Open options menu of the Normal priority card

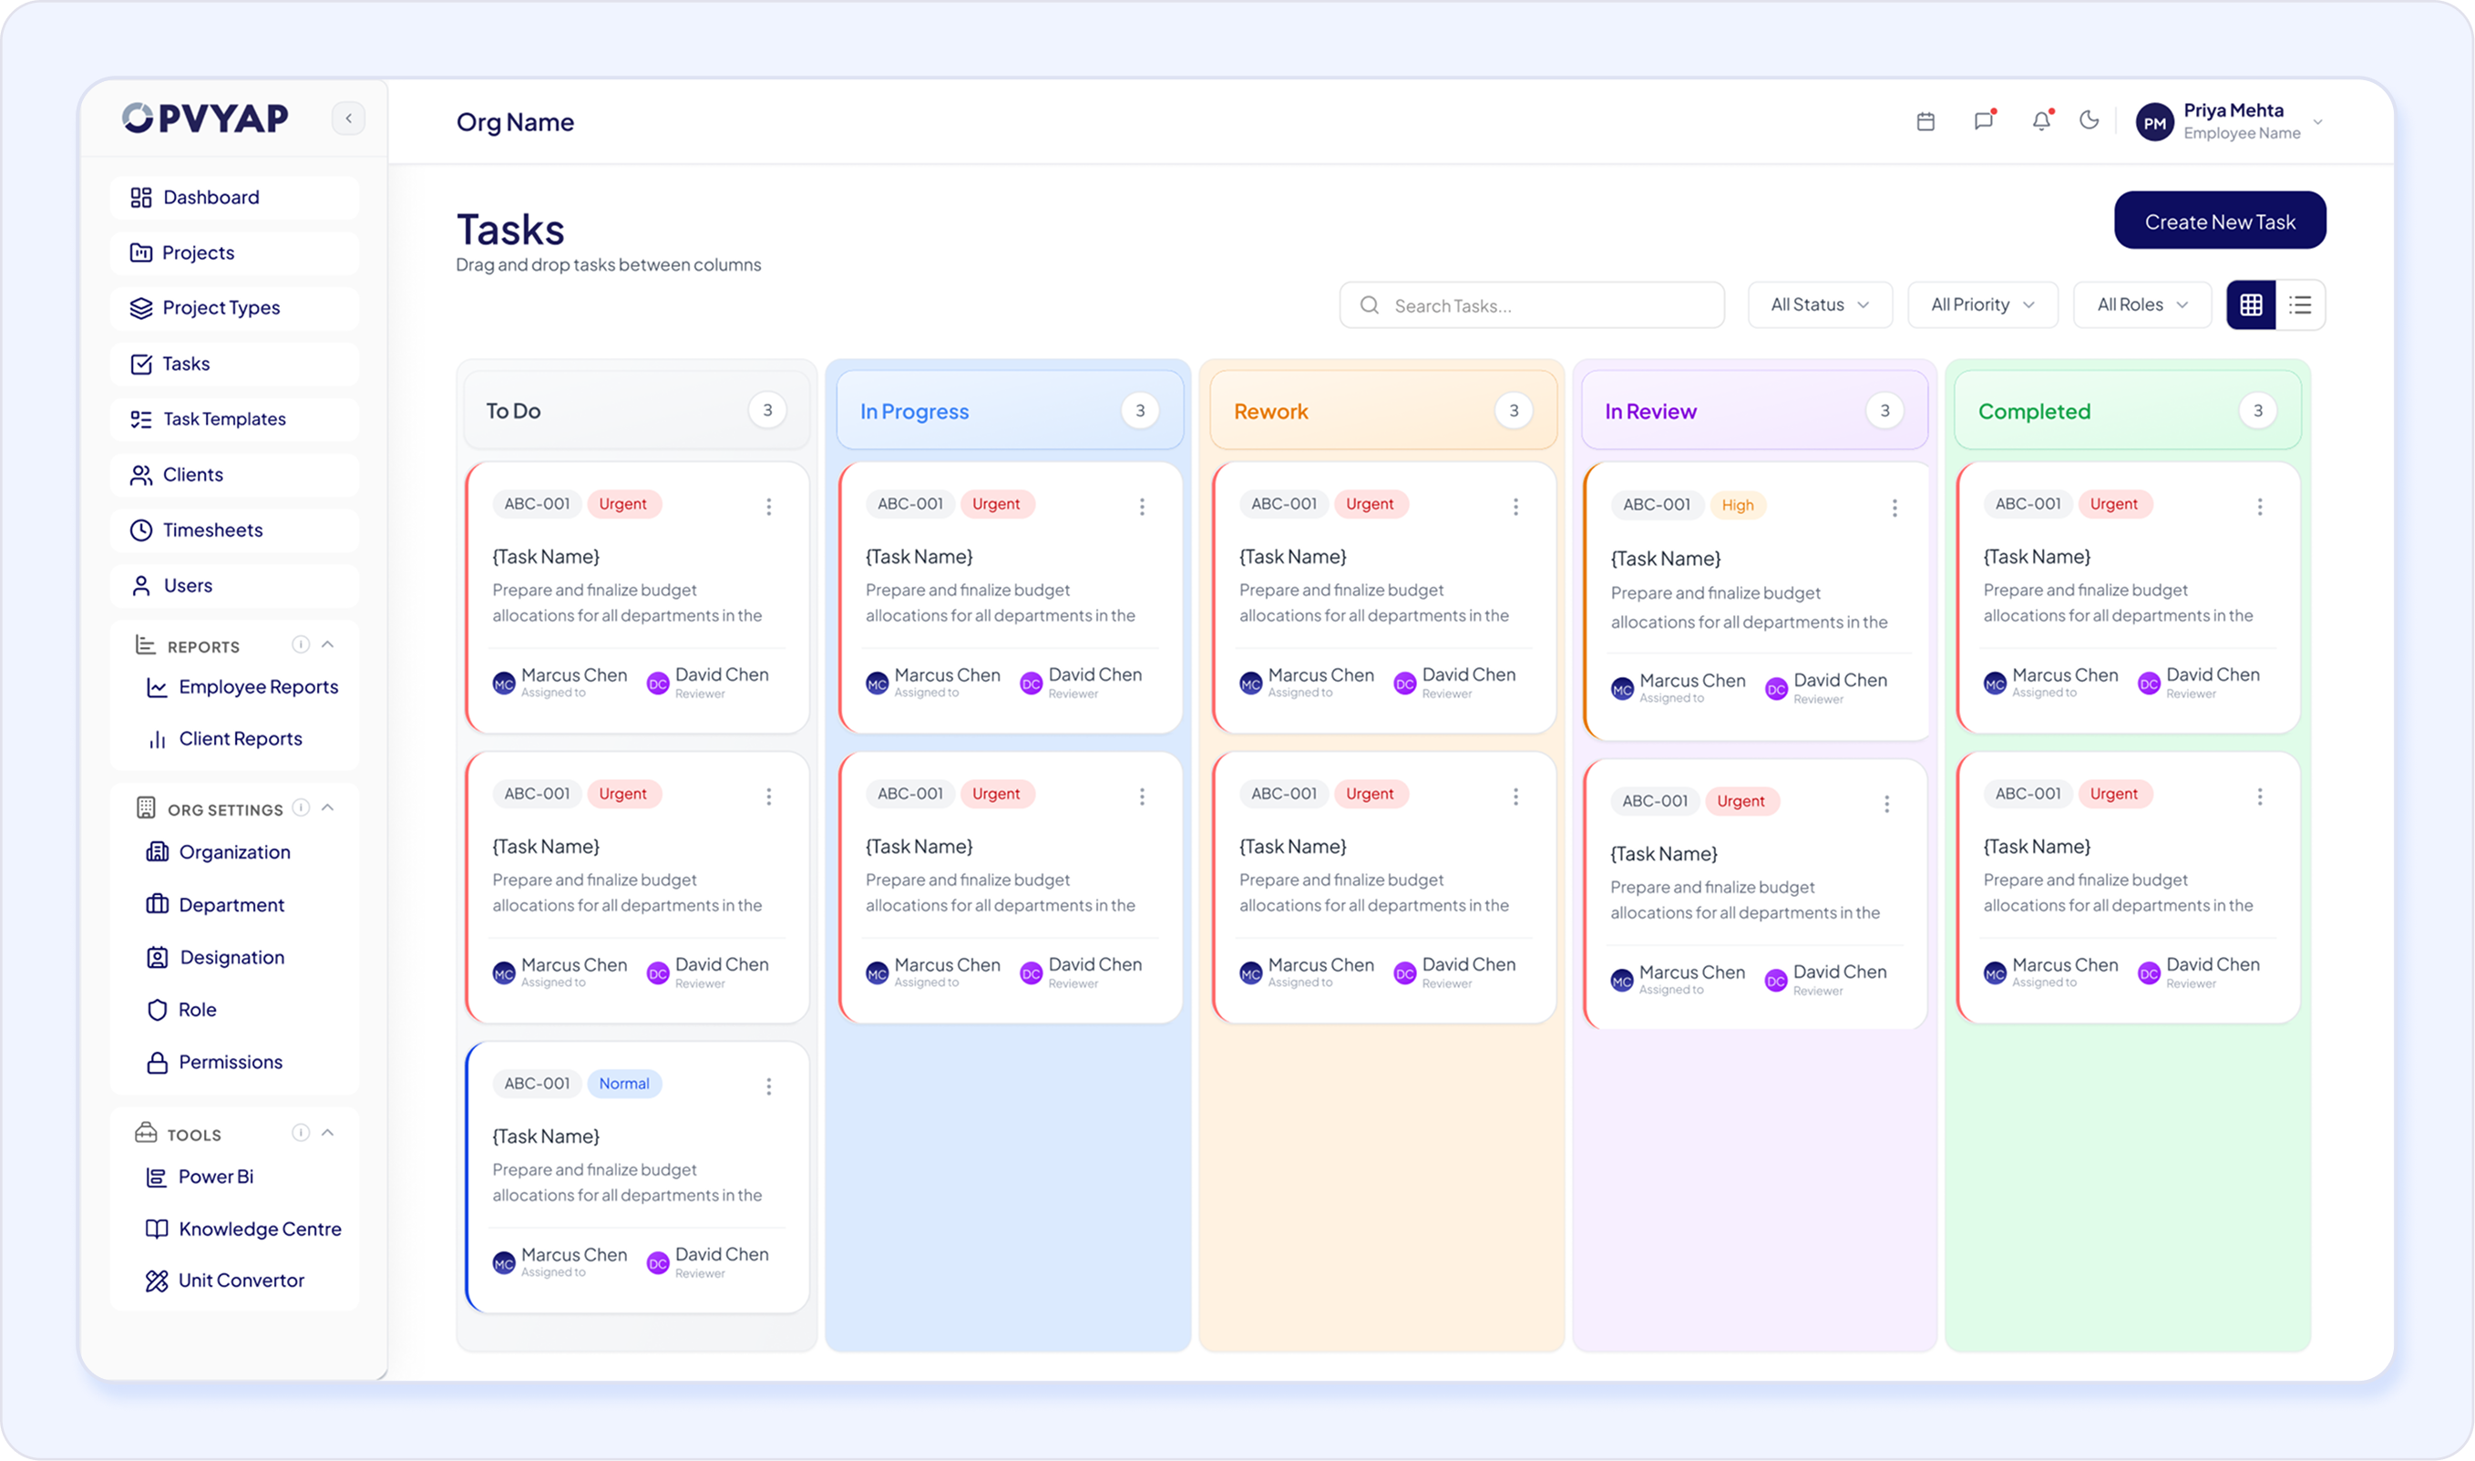click(768, 1087)
